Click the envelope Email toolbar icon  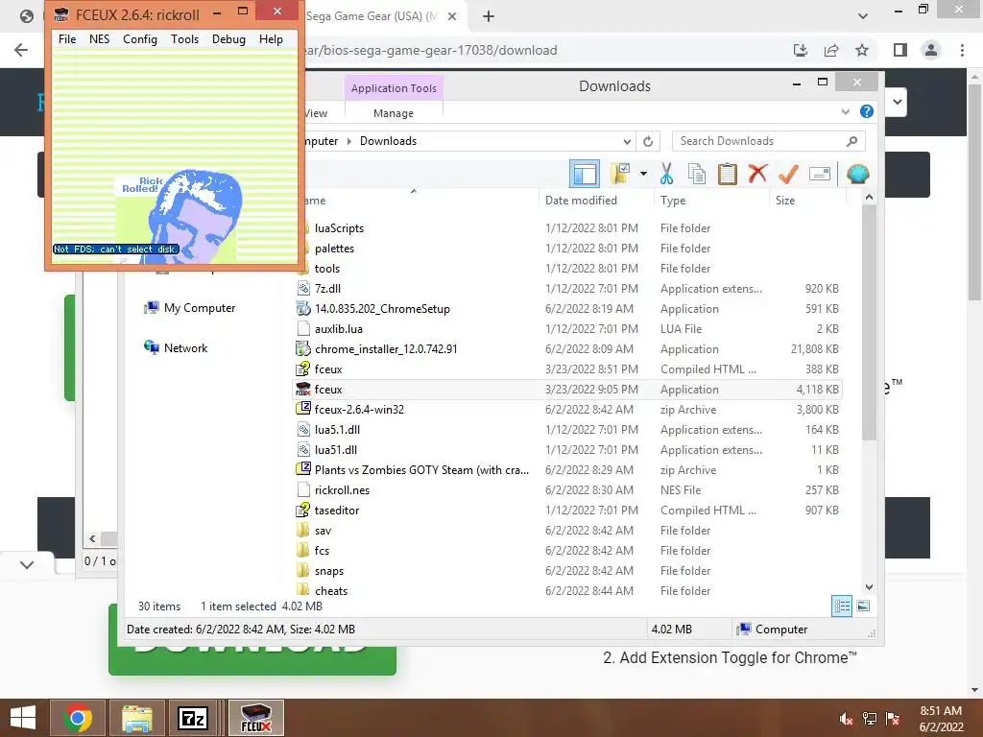[820, 174]
